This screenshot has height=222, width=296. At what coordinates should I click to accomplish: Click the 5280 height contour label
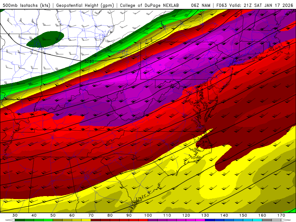coord(89,61)
